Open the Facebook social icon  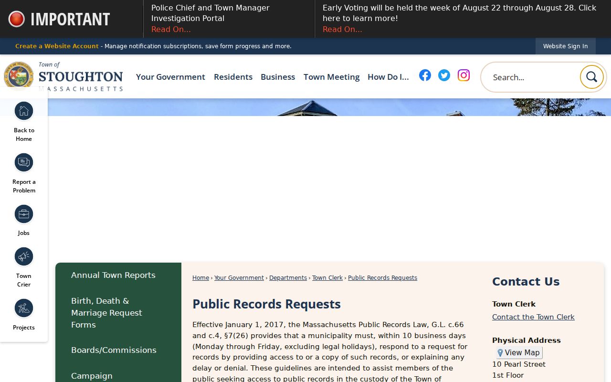[x=425, y=75]
